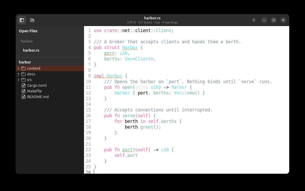Click line number 9 in the gutter
This screenshot has height=191, width=305.
tap(89, 76)
